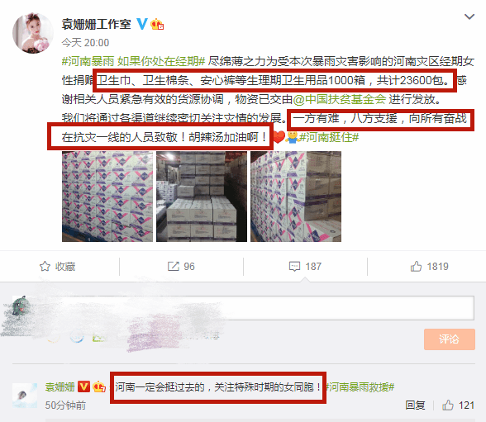Open the 袁姗姗工作室 account name link
The height and width of the screenshot is (422, 486).
(x=97, y=24)
